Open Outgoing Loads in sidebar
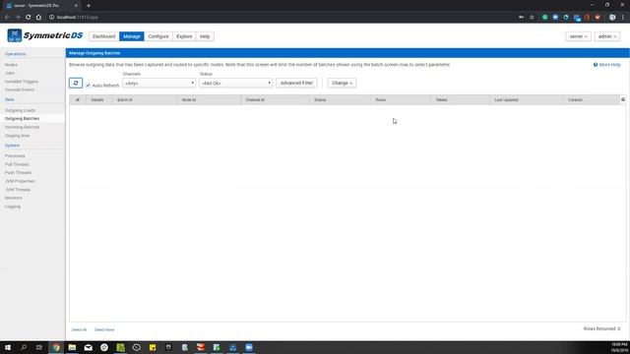This screenshot has width=630, height=354. point(20,110)
